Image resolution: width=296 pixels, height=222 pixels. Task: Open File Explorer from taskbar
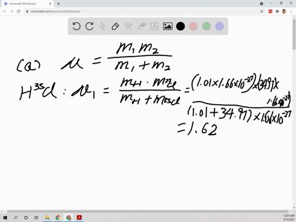(47, 218)
